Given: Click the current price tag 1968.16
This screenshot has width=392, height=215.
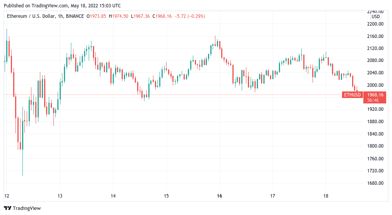Looking at the screenshot, I should 374,95.
